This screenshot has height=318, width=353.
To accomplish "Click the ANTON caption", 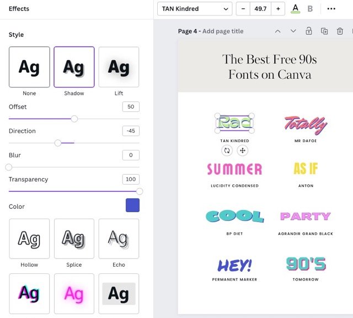I will click(306, 186).
